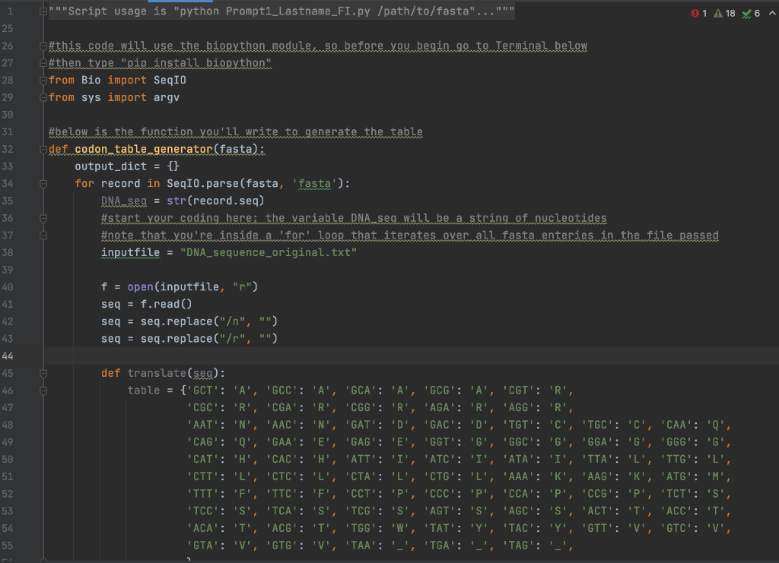Click 'SeqIO' in the Bio import line
779x563 pixels.
click(x=170, y=81)
